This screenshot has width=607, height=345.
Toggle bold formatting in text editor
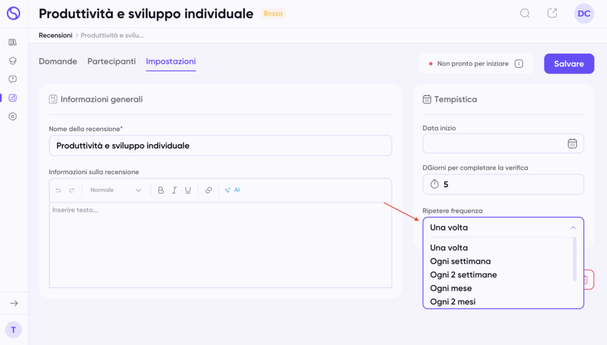(161, 190)
